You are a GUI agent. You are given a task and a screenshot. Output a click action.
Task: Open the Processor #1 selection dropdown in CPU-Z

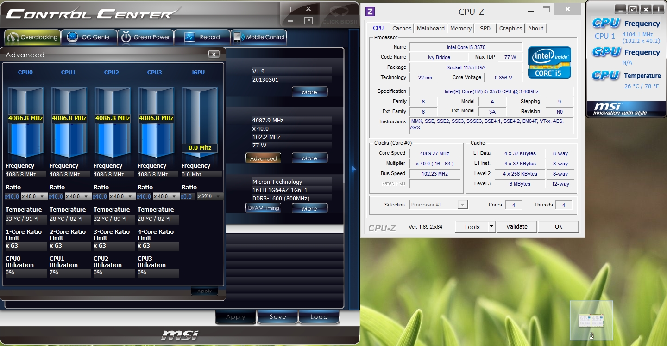pyautogui.click(x=439, y=205)
